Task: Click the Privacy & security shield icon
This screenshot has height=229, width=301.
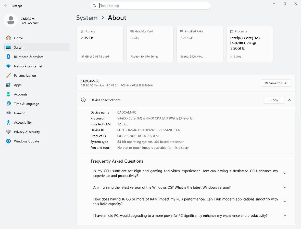Action: tap(8, 132)
